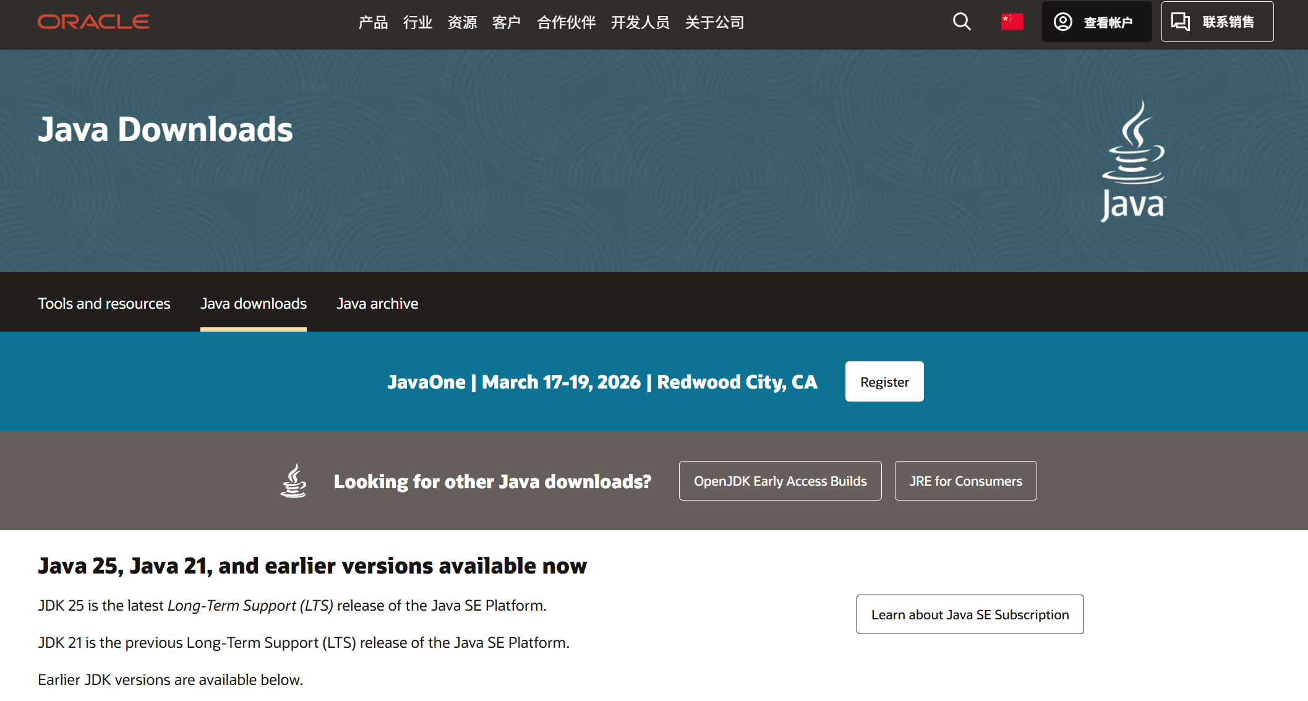1308x701 pixels.
Task: Open OpenJDK Early Access Builds
Action: coord(780,481)
